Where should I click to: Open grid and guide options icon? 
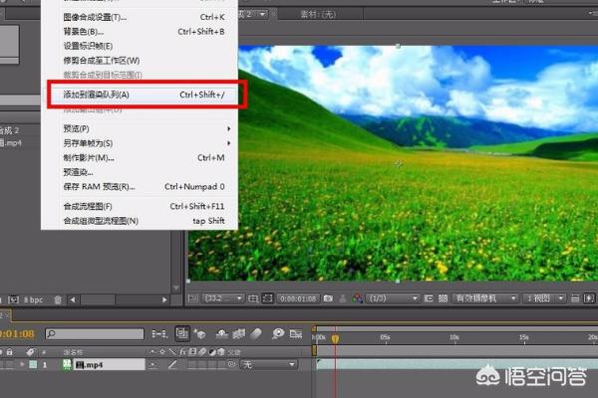(x=253, y=298)
